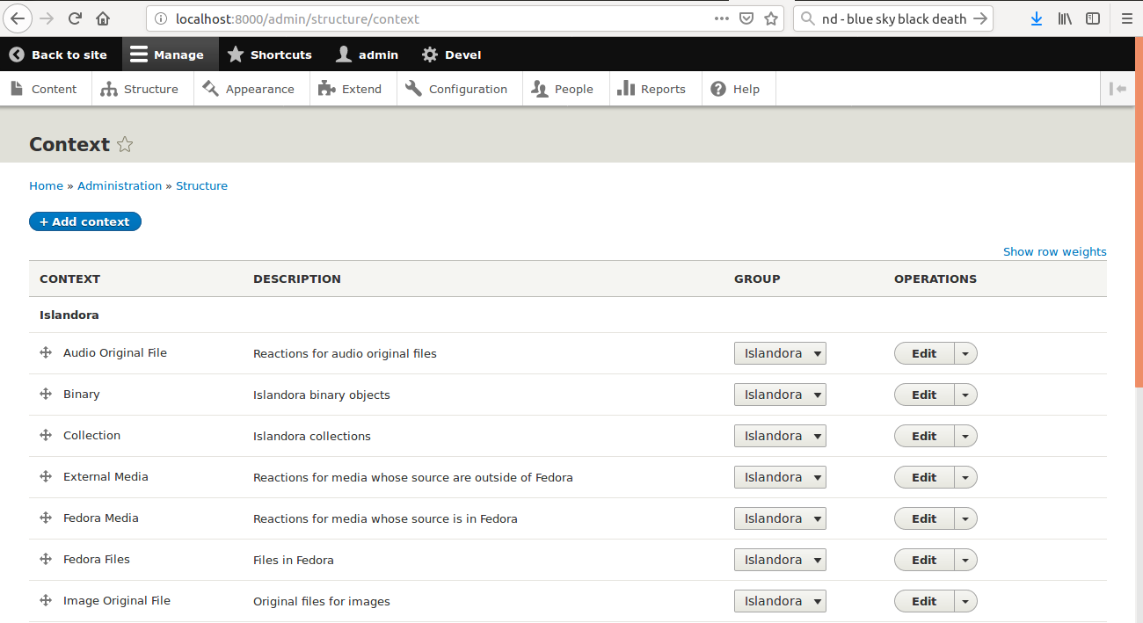The height and width of the screenshot is (623, 1143).
Task: Open the Administration breadcrumb link
Action: pyautogui.click(x=120, y=185)
